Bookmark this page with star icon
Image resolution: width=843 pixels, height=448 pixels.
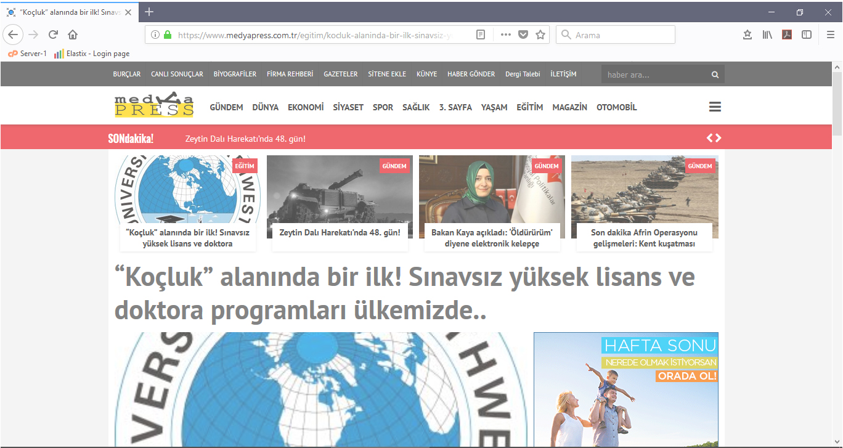pyautogui.click(x=540, y=35)
